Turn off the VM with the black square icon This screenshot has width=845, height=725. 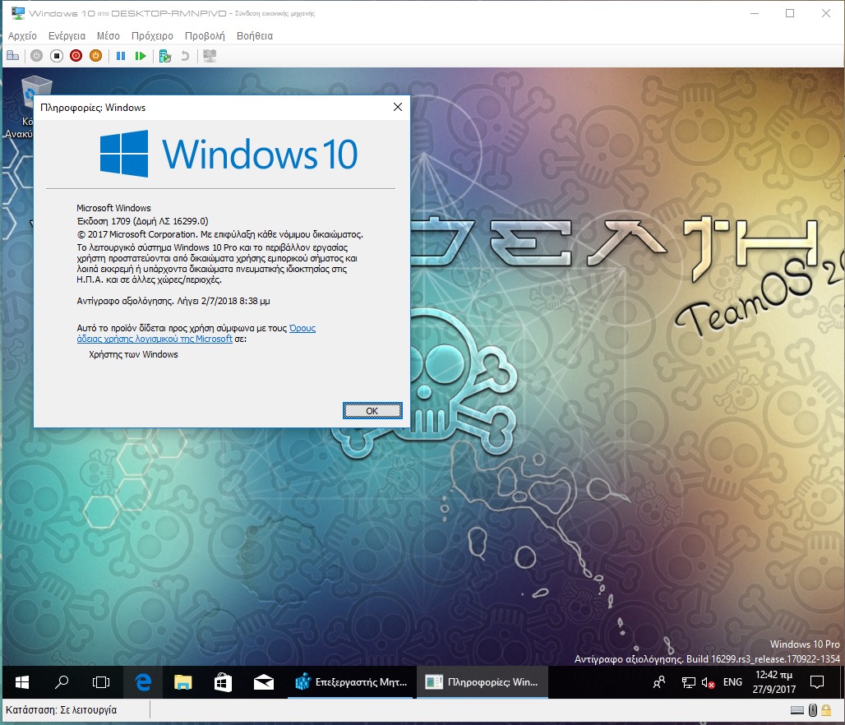pyautogui.click(x=56, y=56)
